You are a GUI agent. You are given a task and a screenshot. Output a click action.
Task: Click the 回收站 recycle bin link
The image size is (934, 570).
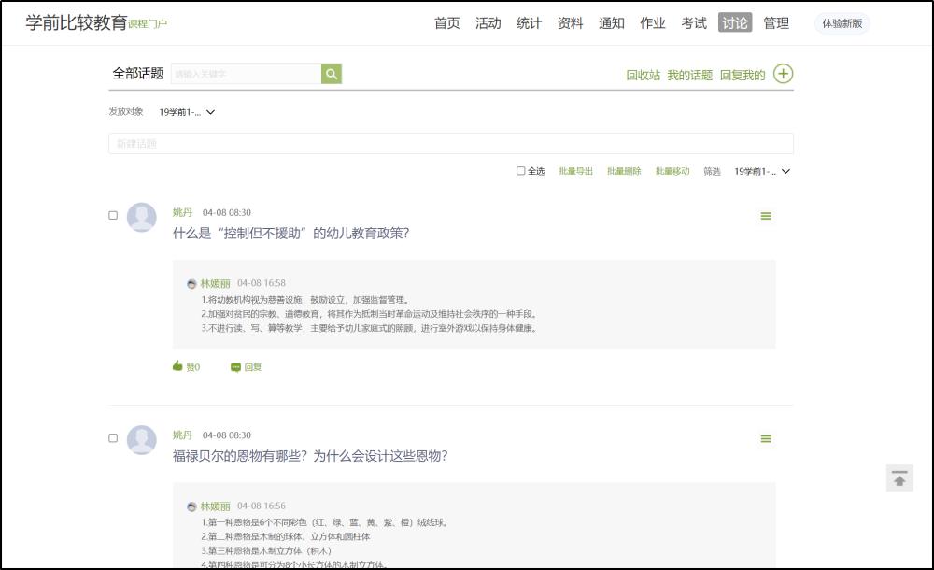pyautogui.click(x=643, y=76)
